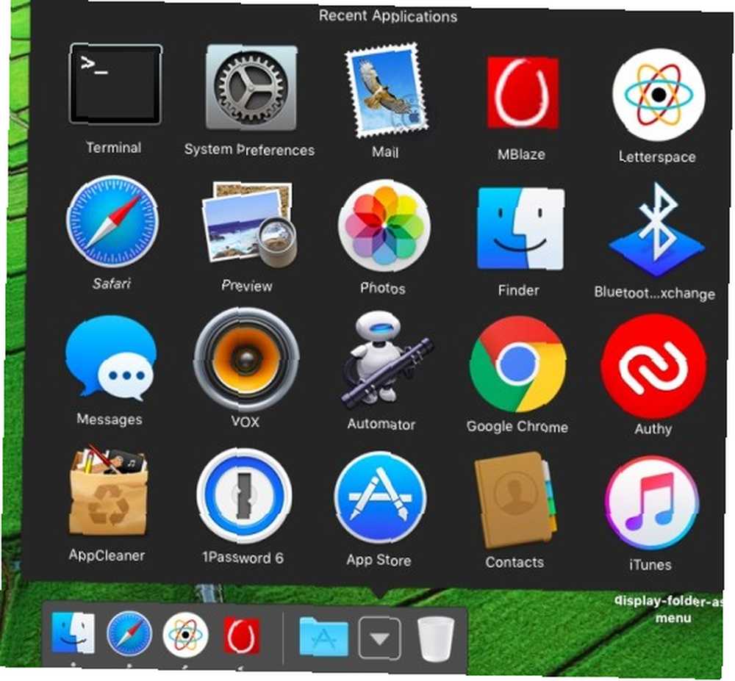Launch System Preferences from the grid
Image resolution: width=735 pixels, height=681 pixels.
[x=251, y=87]
